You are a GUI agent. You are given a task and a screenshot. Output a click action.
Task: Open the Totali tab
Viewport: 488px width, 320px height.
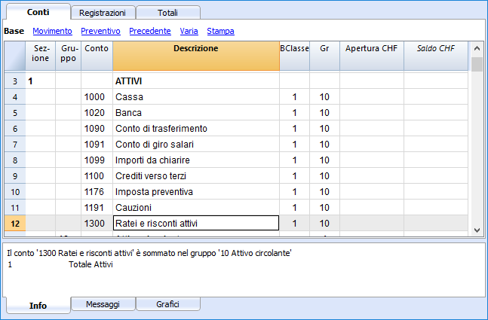167,13
